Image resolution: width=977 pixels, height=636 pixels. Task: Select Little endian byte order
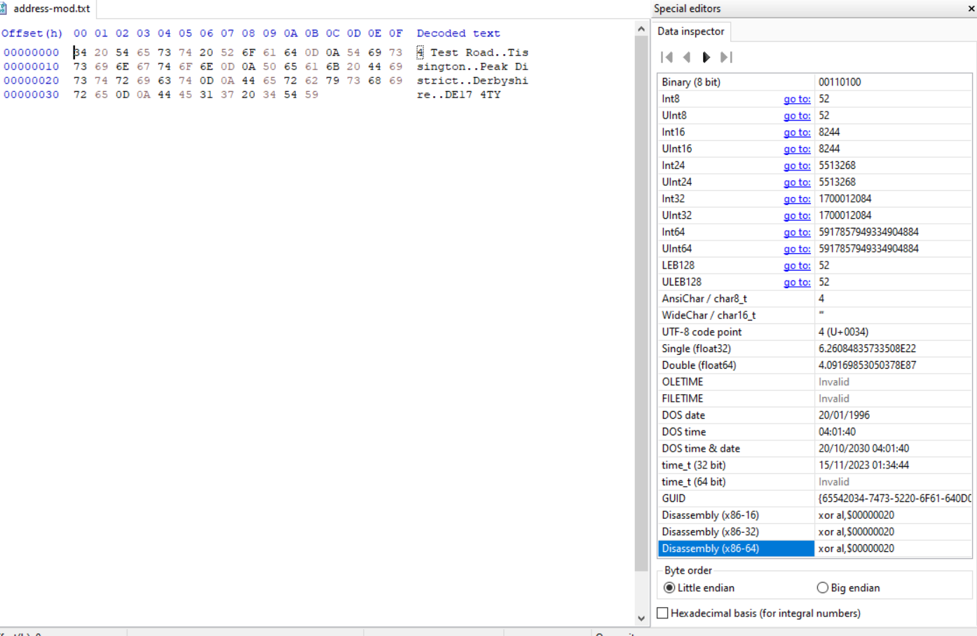tap(669, 588)
